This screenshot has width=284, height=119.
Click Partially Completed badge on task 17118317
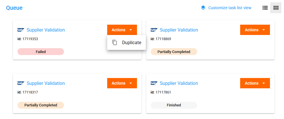click(x=41, y=105)
